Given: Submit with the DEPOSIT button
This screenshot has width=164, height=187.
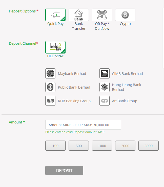Looking at the screenshot, I should (64, 170).
